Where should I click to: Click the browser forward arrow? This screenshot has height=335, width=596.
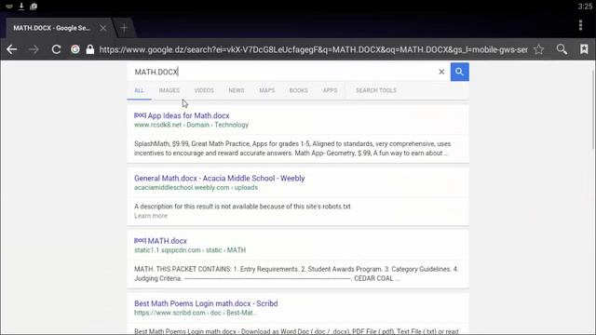34,49
